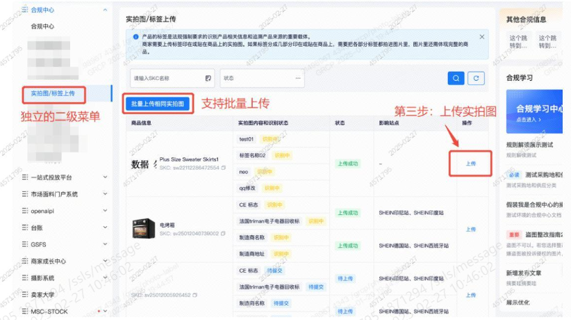Click the info icon in notice banner
Viewport: 571px width, 320px height.
pyautogui.click(x=135, y=36)
